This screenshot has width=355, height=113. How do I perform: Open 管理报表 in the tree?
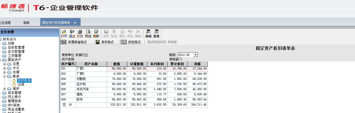(14, 101)
